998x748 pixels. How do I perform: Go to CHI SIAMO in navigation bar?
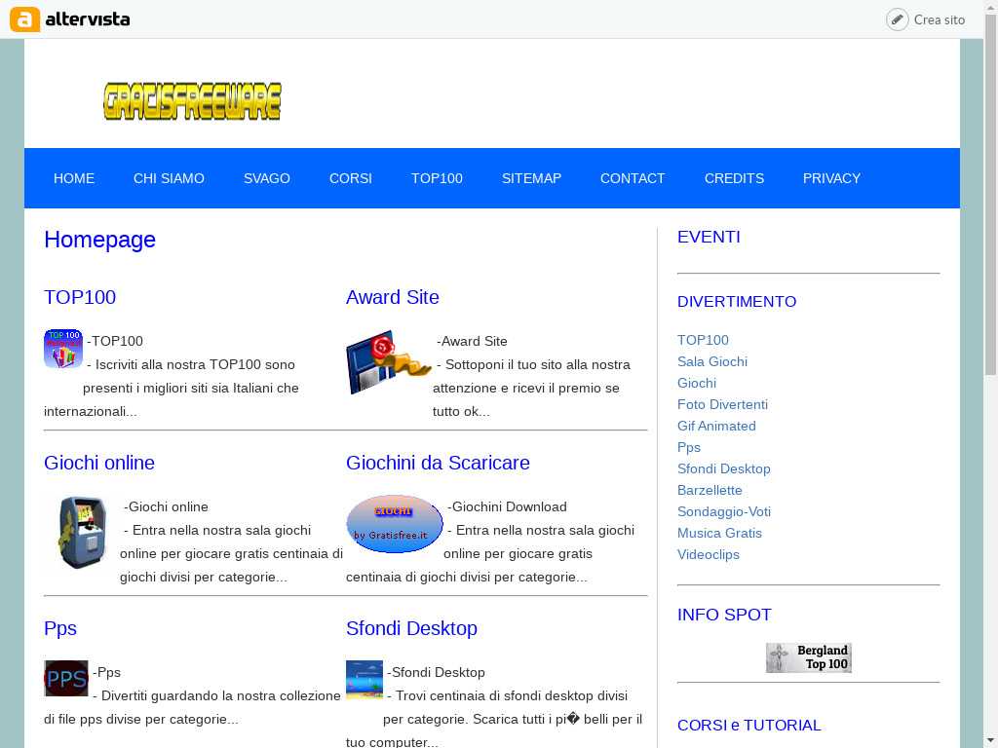169,178
